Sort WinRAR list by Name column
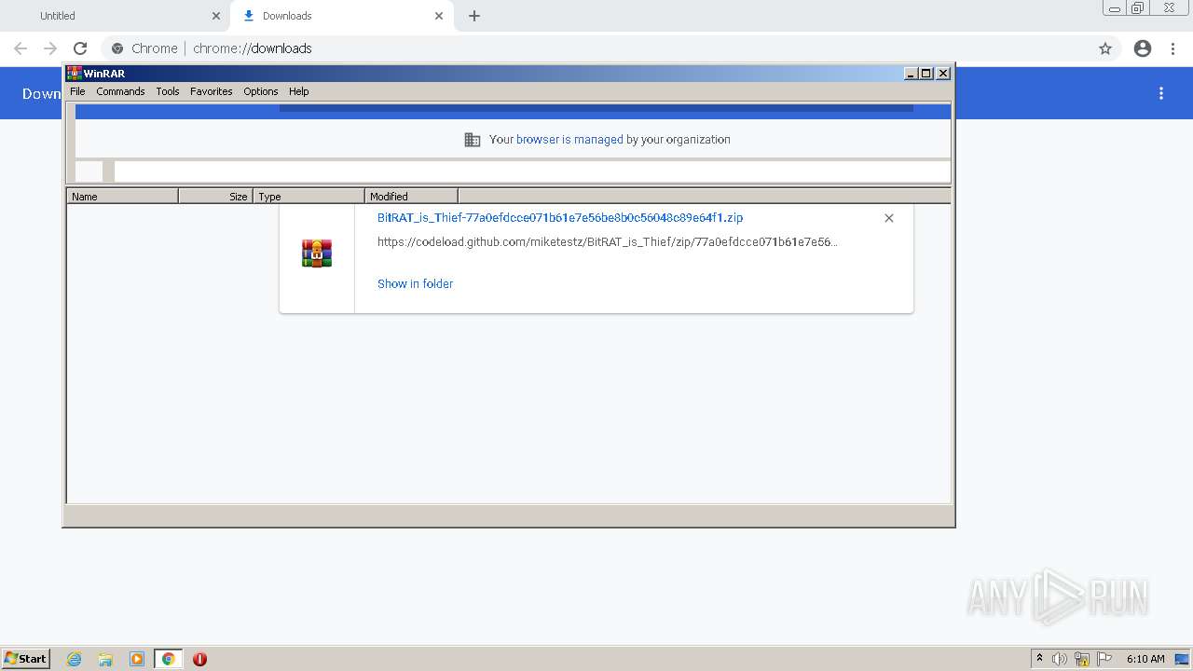This screenshot has height=671, width=1193. [x=122, y=196]
